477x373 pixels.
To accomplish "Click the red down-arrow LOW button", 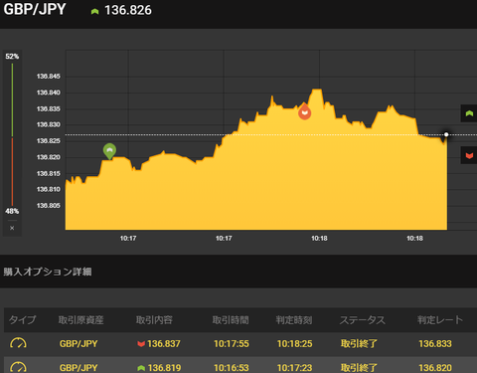I will (469, 155).
